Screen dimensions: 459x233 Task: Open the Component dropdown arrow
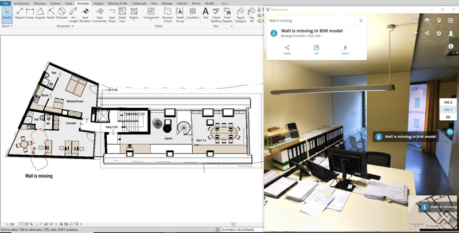pos(151,21)
